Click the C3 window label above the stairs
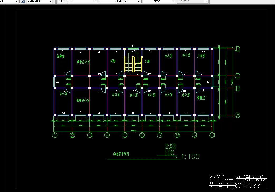Viewport: 275px width, 192px height. [134, 51]
